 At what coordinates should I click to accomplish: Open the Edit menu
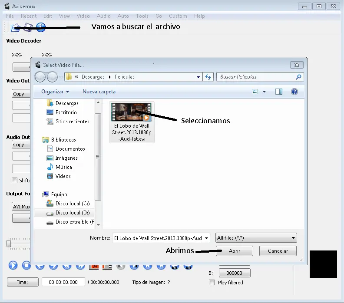pyautogui.click(x=48, y=16)
